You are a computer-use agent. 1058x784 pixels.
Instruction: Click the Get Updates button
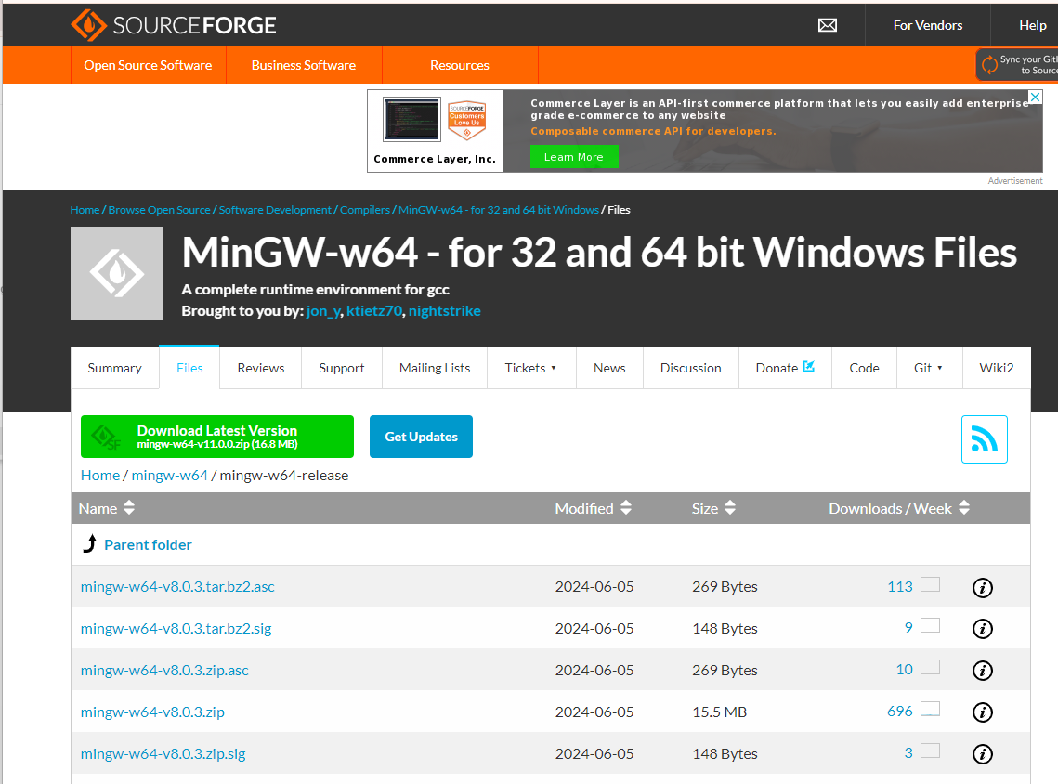[x=421, y=437]
